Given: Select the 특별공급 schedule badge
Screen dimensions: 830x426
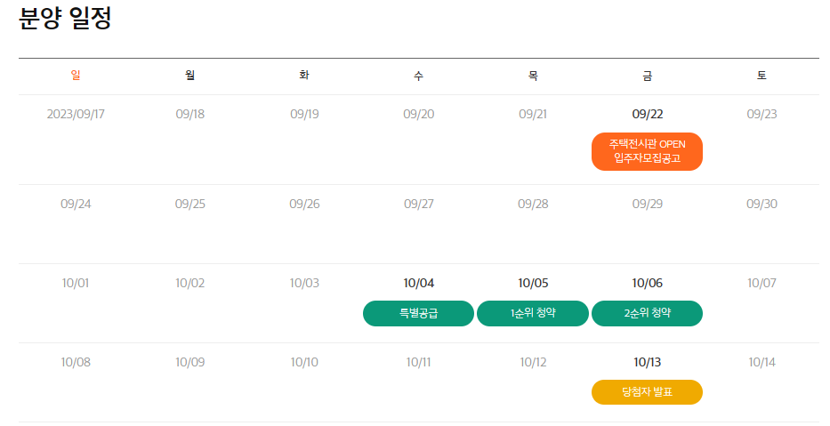Looking at the screenshot, I should [418, 313].
